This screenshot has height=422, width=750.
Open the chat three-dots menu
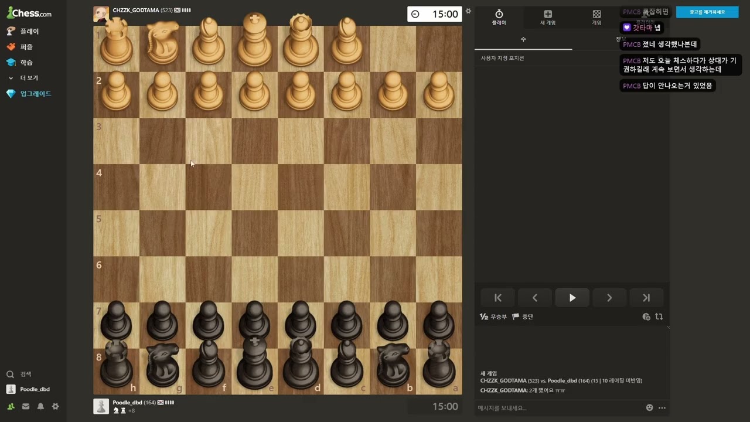662,408
